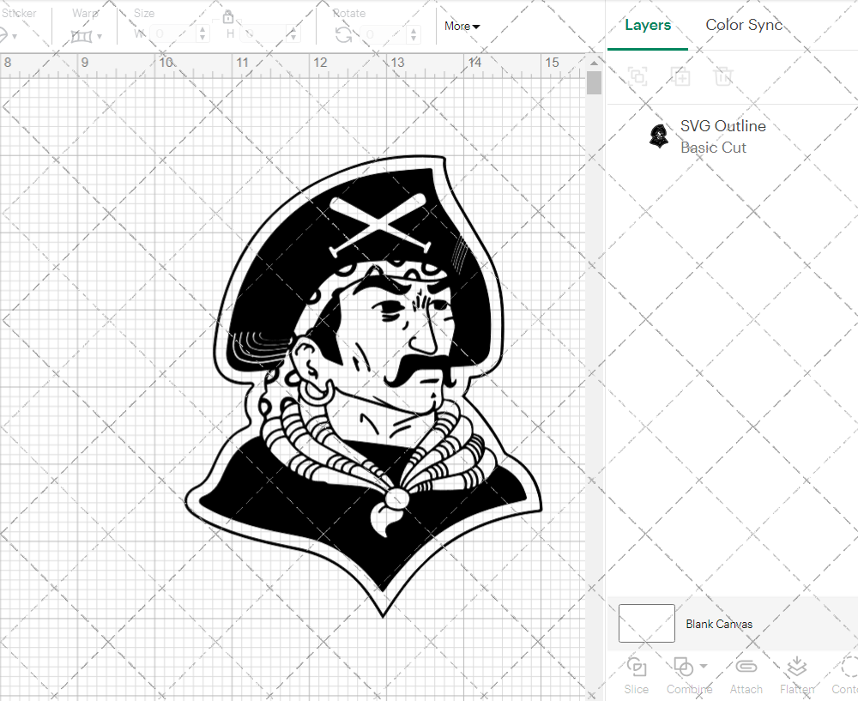Click the Blank Canvas swatch
The height and width of the screenshot is (701, 858).
[x=646, y=623]
